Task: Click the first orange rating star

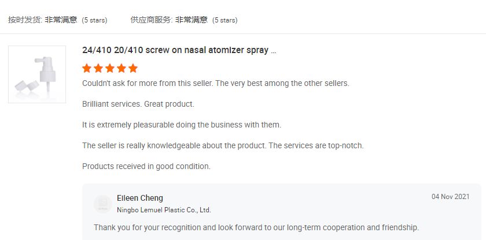Action: coord(87,68)
